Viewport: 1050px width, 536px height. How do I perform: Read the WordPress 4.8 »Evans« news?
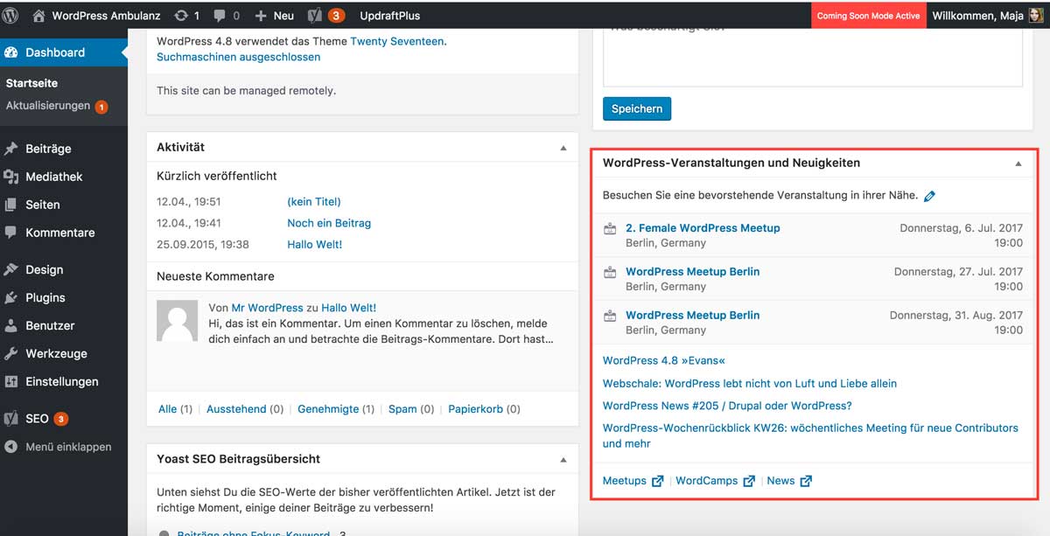pyautogui.click(x=664, y=360)
